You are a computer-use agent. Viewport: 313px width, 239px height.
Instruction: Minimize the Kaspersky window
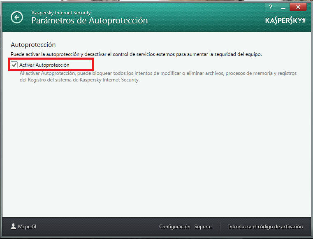[283, 7]
